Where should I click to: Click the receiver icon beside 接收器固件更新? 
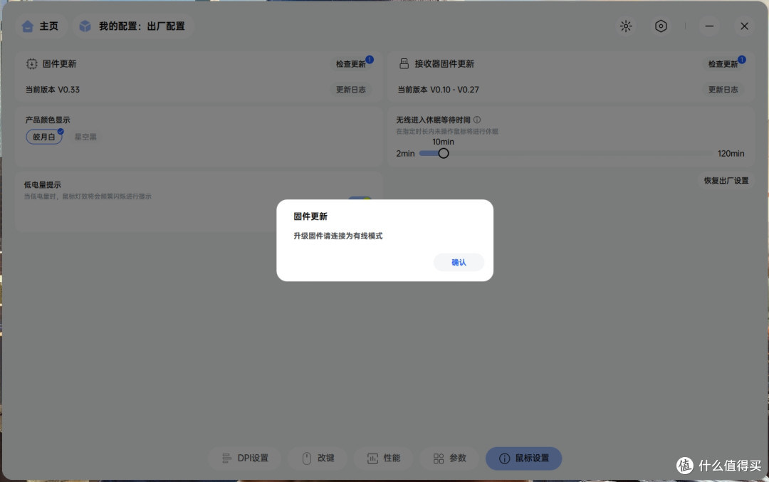pyautogui.click(x=404, y=64)
